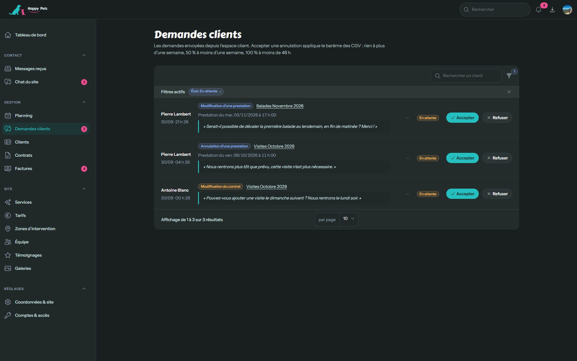Open Coordonnées & site settings
The height and width of the screenshot is (361, 577).
[x=46, y=302]
